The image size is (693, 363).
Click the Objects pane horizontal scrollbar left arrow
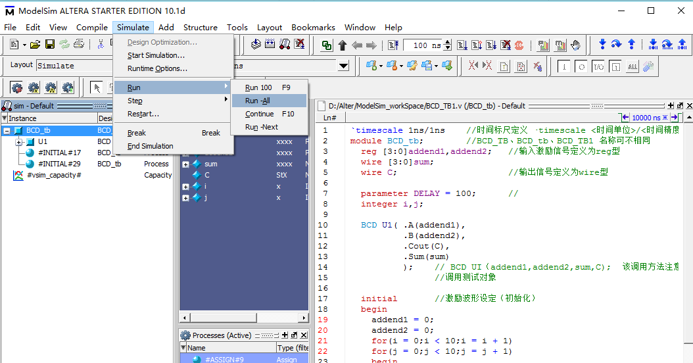point(184,318)
